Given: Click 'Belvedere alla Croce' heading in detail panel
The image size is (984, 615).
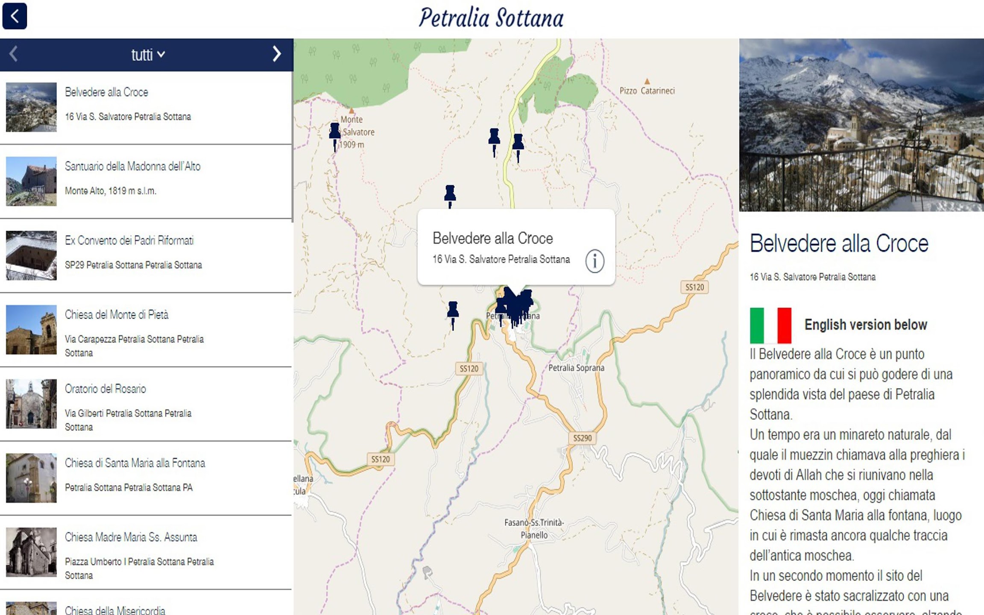Looking at the screenshot, I should (x=839, y=243).
